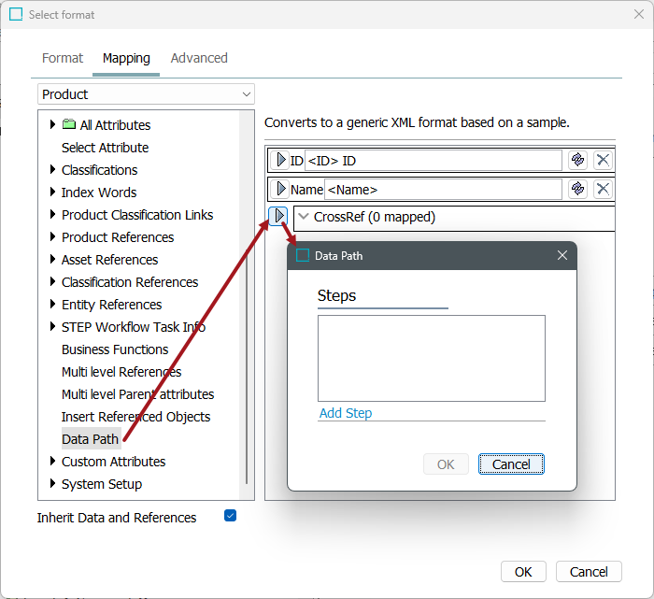Click Cancel in the Select format window

pyautogui.click(x=589, y=572)
